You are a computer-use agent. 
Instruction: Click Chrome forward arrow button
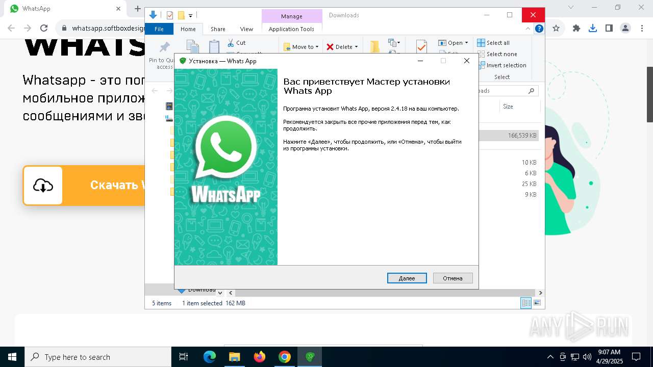click(x=28, y=29)
